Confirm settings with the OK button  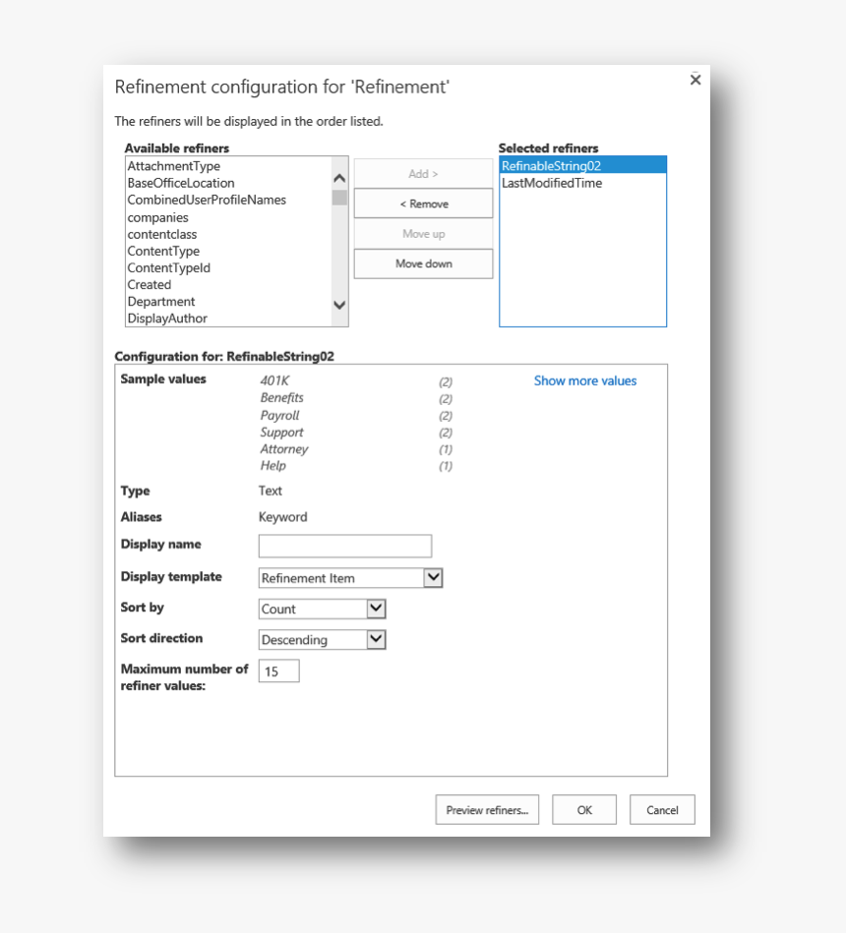click(583, 809)
